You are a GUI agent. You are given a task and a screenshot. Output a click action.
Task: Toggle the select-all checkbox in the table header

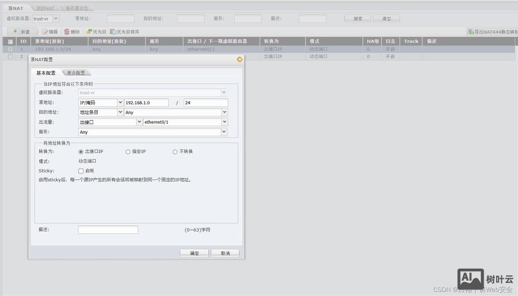(x=10, y=41)
